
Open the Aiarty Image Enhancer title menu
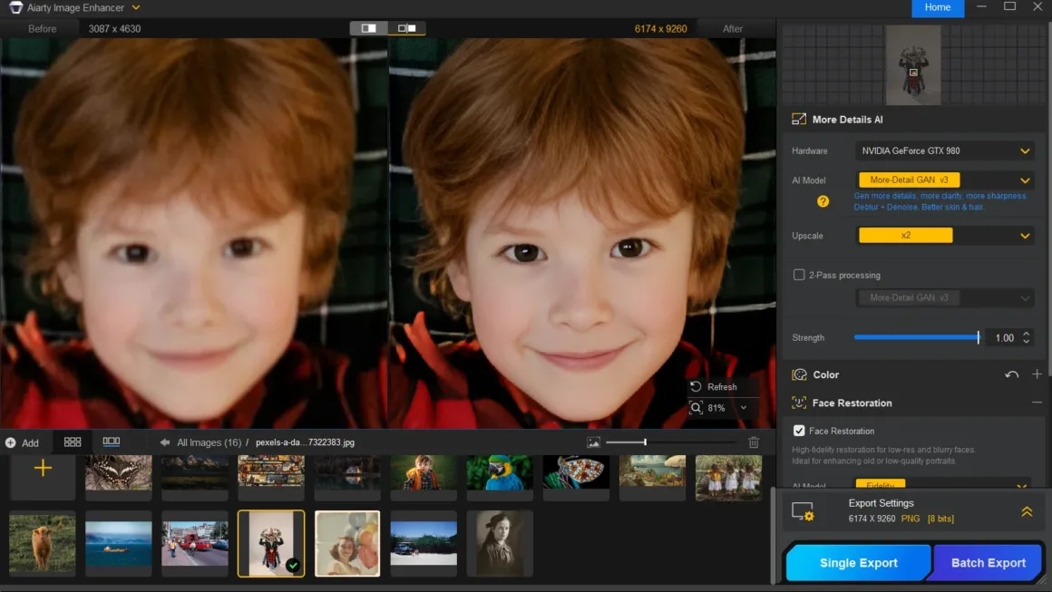[135, 8]
